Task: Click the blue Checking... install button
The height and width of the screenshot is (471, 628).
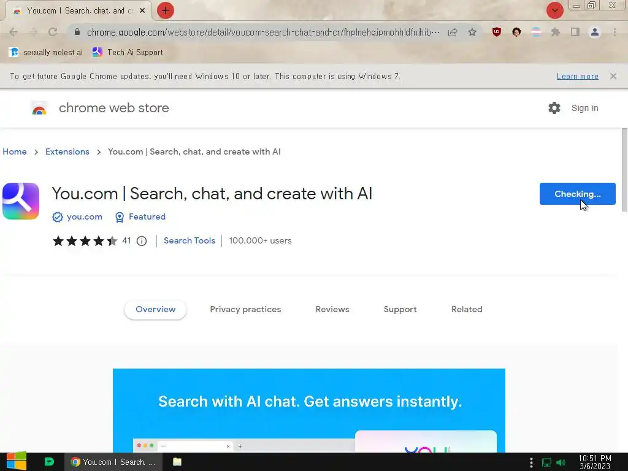Action: coord(577,194)
